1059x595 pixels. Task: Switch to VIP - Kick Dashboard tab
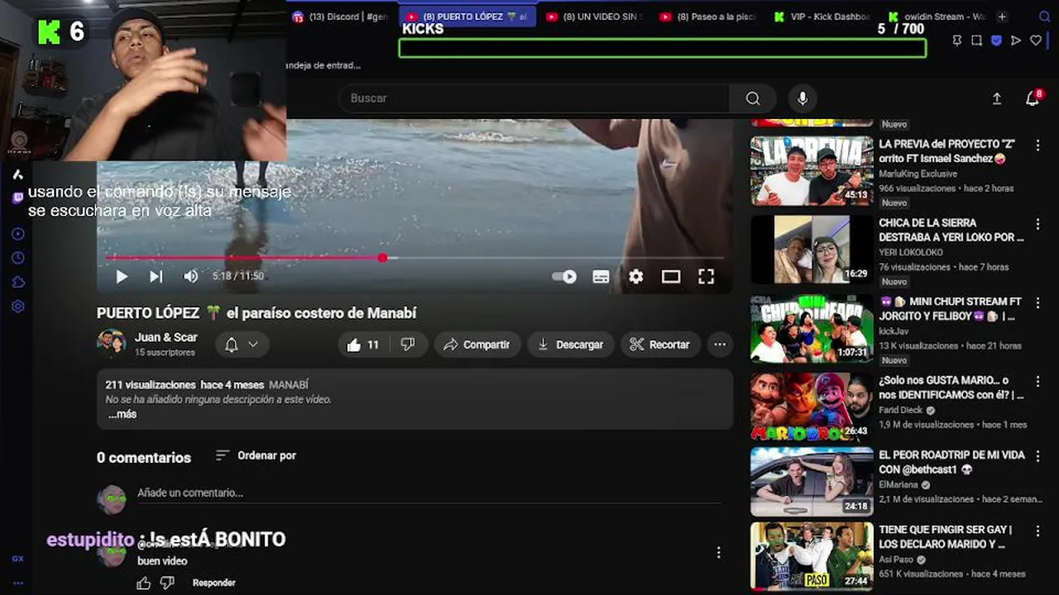(x=822, y=17)
